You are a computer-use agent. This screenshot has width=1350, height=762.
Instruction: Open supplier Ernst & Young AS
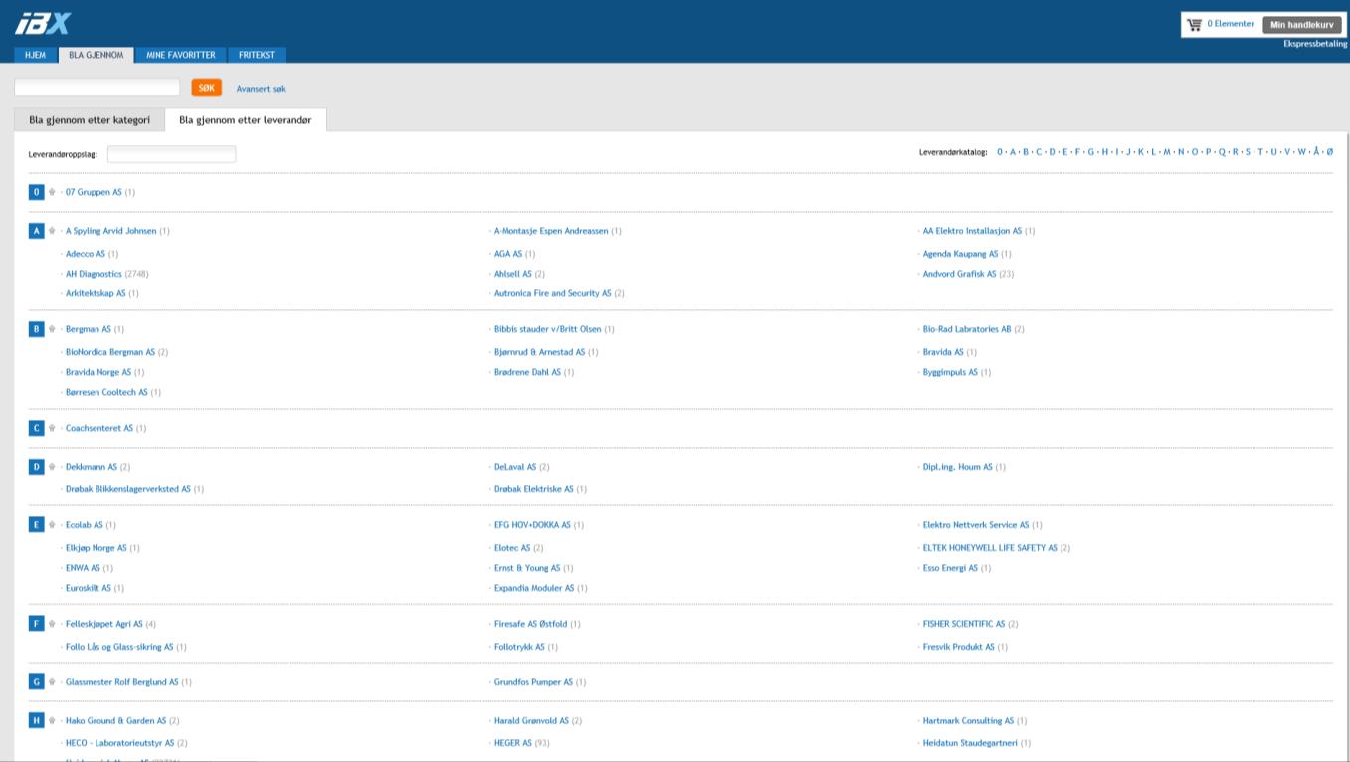pyautogui.click(x=527, y=568)
